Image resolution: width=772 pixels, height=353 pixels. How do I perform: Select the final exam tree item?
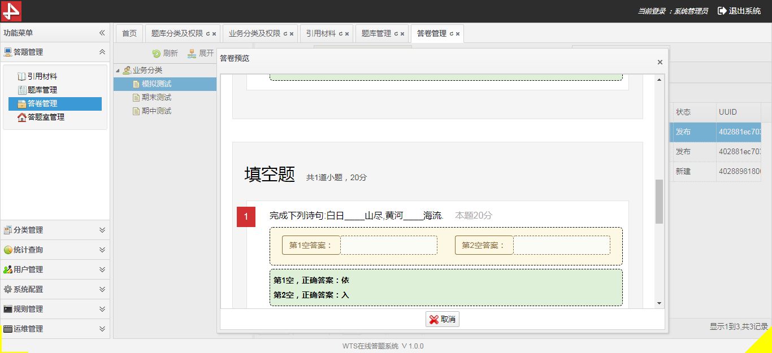click(x=156, y=98)
